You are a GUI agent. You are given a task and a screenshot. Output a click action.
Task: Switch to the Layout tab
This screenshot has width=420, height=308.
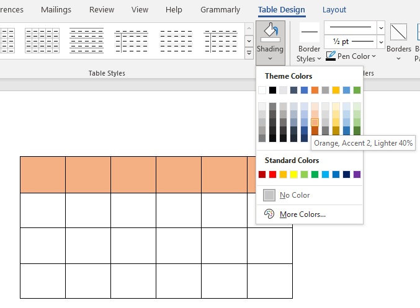coord(334,10)
